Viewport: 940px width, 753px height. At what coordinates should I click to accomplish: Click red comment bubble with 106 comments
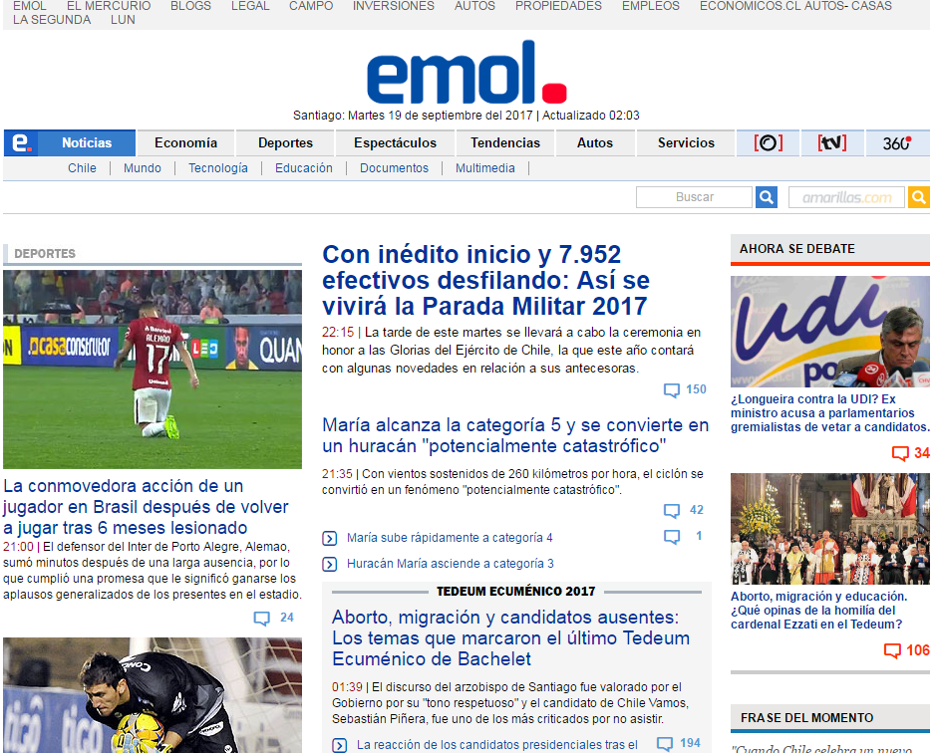click(893, 650)
